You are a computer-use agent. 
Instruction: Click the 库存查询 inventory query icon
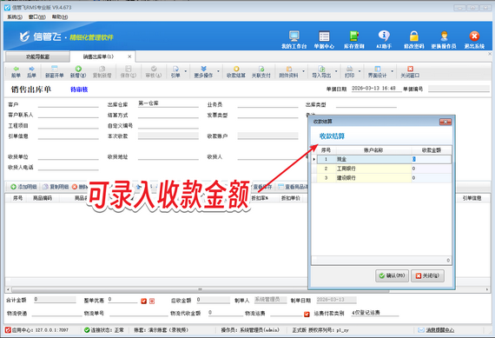[x=354, y=39]
